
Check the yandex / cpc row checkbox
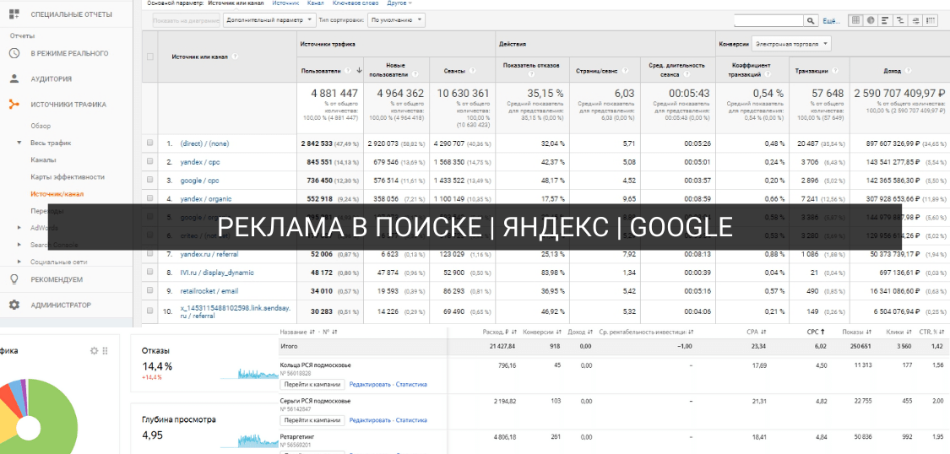pos(150,162)
